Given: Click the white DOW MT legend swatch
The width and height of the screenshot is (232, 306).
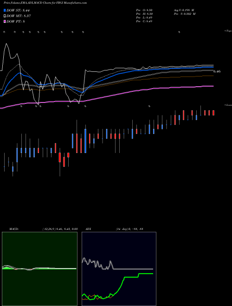Looking at the screenshot, I should click(5, 16).
